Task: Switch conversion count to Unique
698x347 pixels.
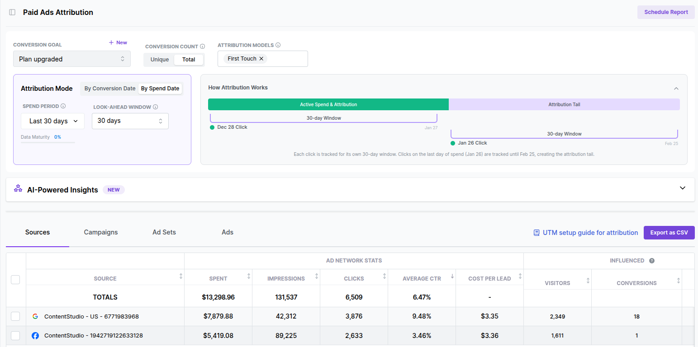Action: (x=159, y=60)
